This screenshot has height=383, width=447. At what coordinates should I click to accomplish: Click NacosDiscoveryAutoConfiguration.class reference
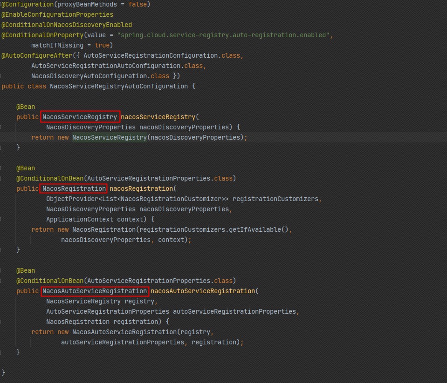tap(100, 76)
